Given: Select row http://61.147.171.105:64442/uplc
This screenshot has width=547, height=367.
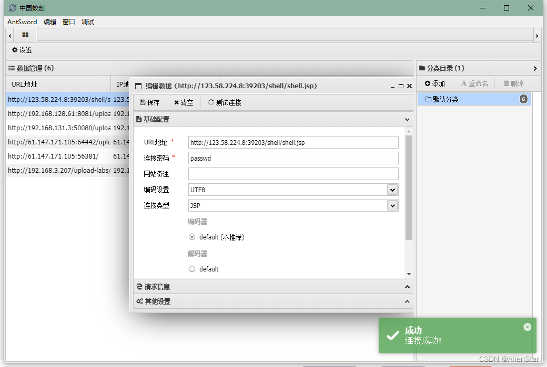Looking at the screenshot, I should [67, 142].
